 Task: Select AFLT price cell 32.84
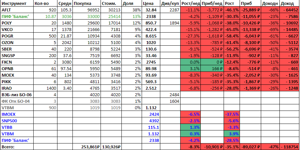click(151, 10)
